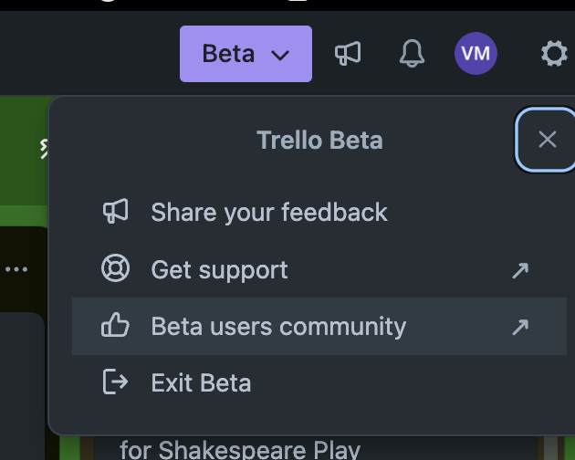Viewport: 575px width, 460px height.
Task: Choose Exit Beta option
Action: pyautogui.click(x=319, y=383)
